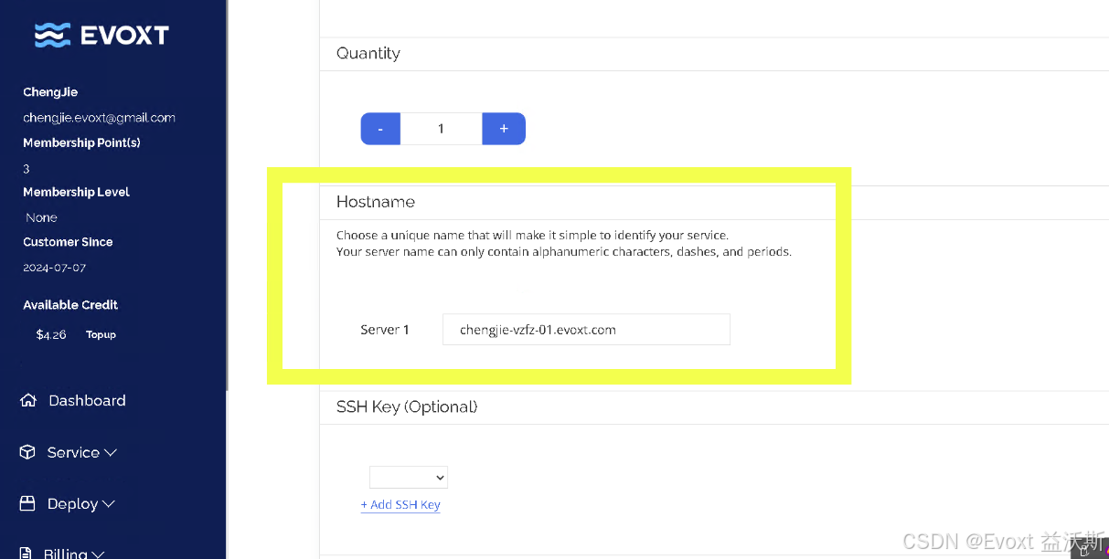Click the ChengJie account name
The height and width of the screenshot is (559, 1109).
(x=50, y=91)
